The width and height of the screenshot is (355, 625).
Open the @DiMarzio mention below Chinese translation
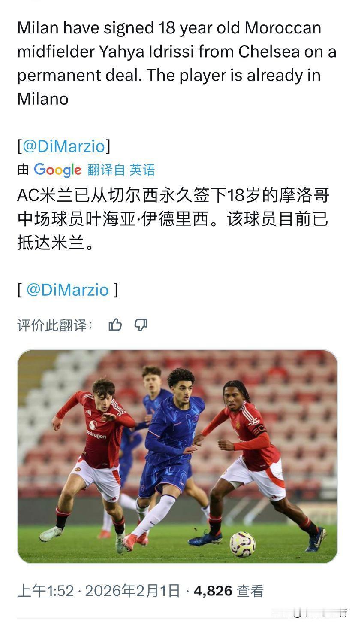pyautogui.click(x=68, y=290)
